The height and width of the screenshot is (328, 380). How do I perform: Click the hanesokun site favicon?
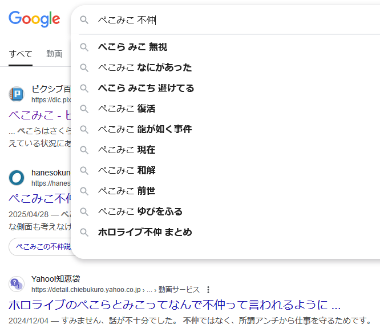tap(17, 178)
